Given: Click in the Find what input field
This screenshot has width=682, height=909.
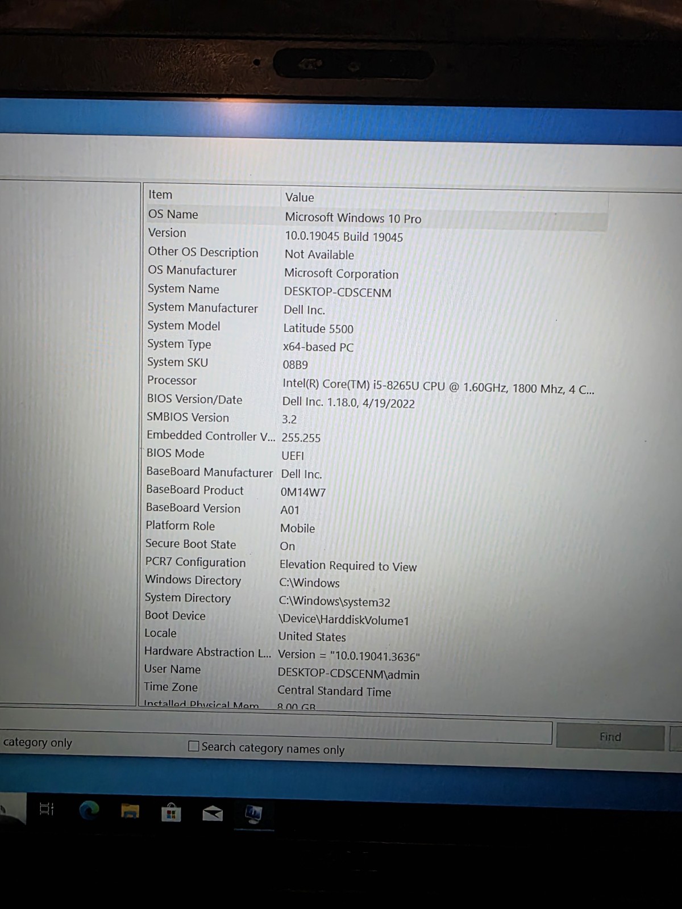Looking at the screenshot, I should click(x=276, y=727).
